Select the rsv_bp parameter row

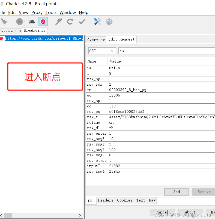pos(151,79)
